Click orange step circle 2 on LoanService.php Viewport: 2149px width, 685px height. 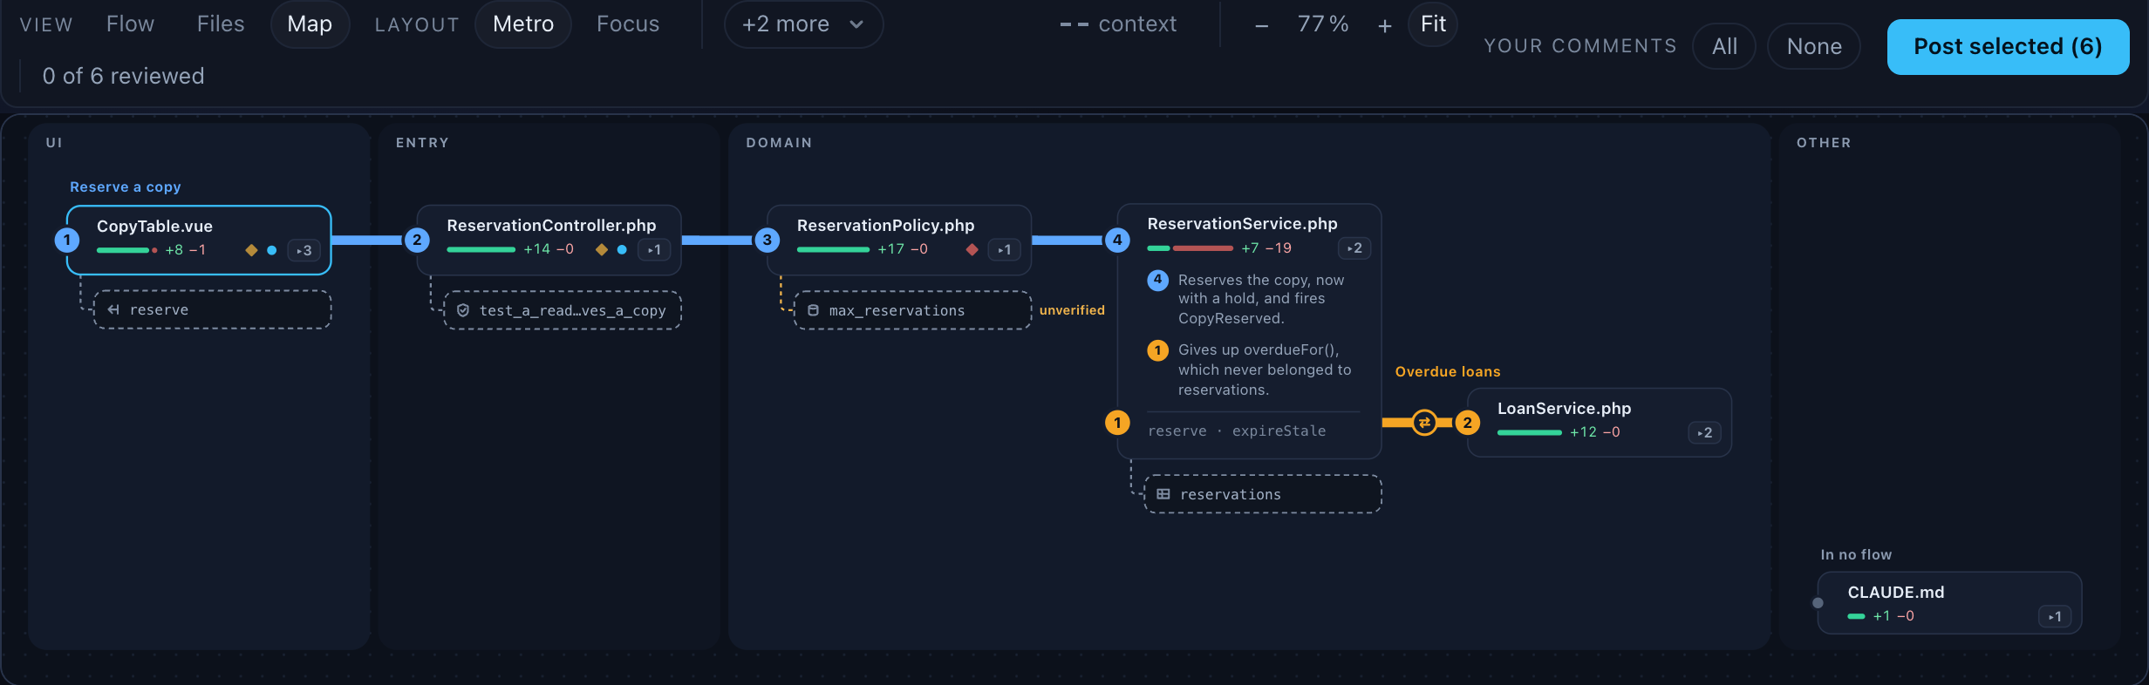click(1468, 423)
